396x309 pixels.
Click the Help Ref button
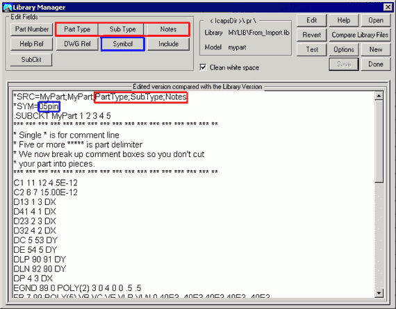tap(31, 44)
